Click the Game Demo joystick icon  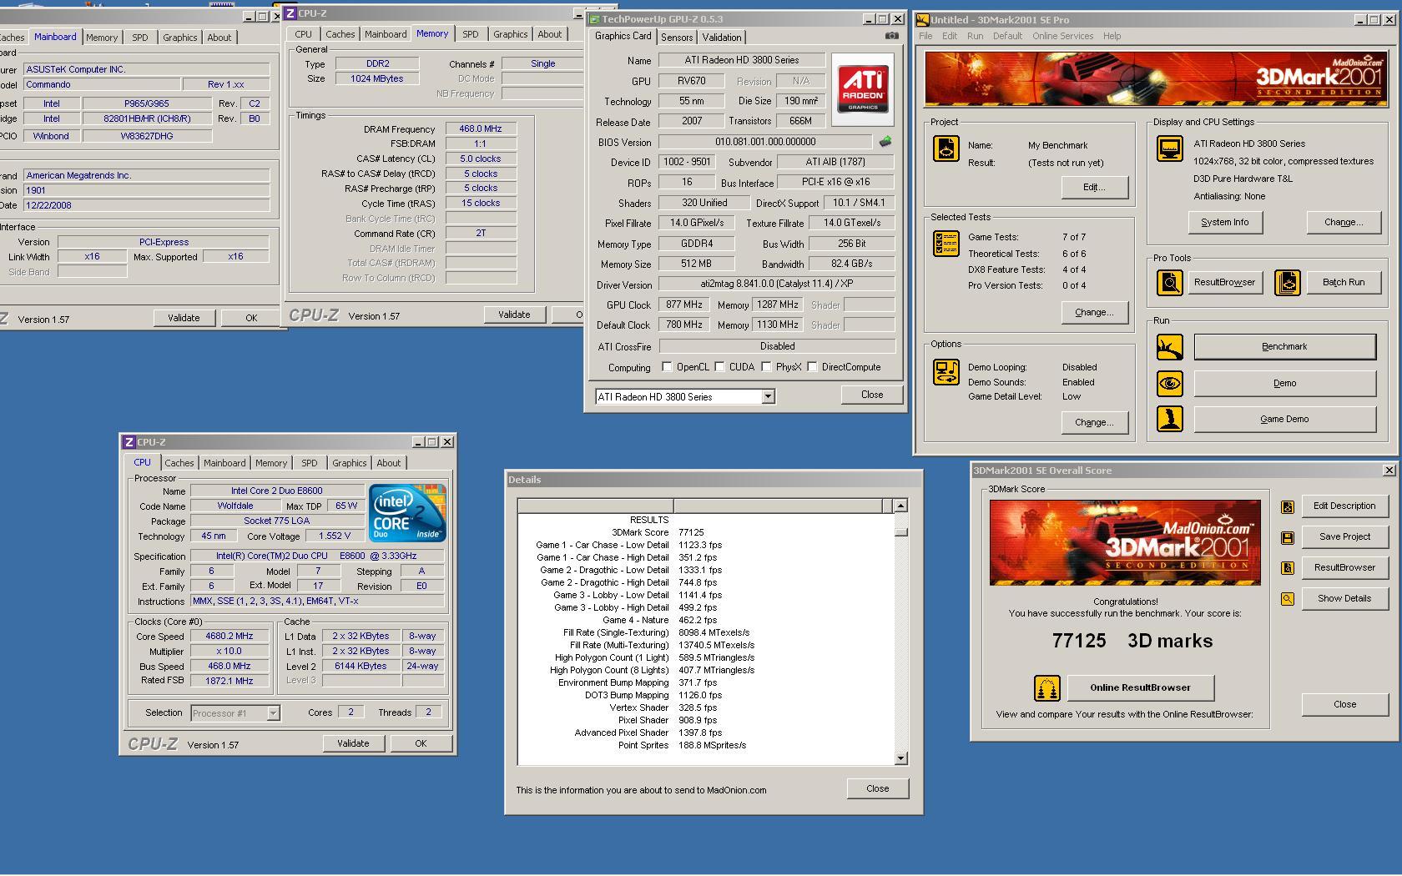point(1170,419)
